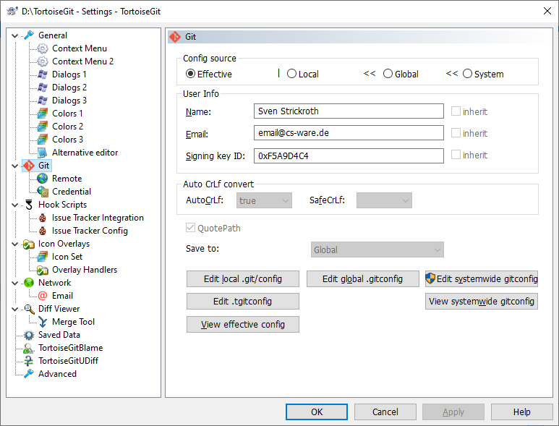
Task: Click the Issue Tracker Integration bug icon
Action: click(43, 218)
